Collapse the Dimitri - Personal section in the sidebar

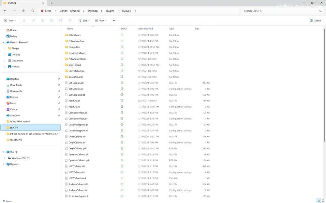pyautogui.click(x=3, y=42)
